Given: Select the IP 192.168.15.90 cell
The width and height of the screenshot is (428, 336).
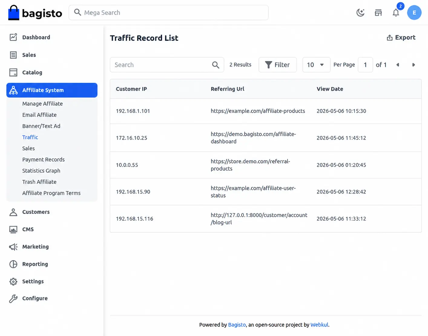Looking at the screenshot, I should [x=133, y=192].
